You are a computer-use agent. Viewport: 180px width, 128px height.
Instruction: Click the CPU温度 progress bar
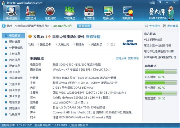161,72
